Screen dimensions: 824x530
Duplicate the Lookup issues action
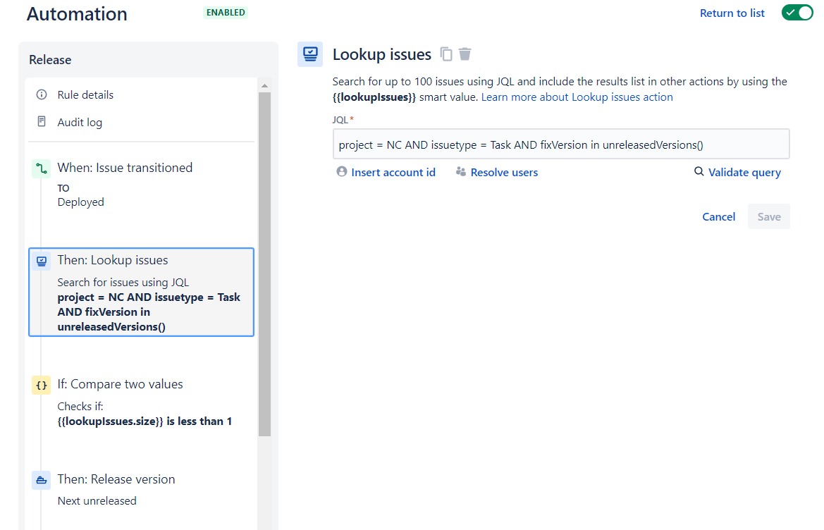[x=446, y=54]
